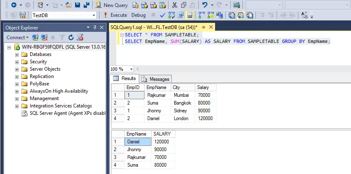The height and width of the screenshot is (174, 351).
Task: Close the SQLQuery1.sql tab
Action: click(211, 27)
